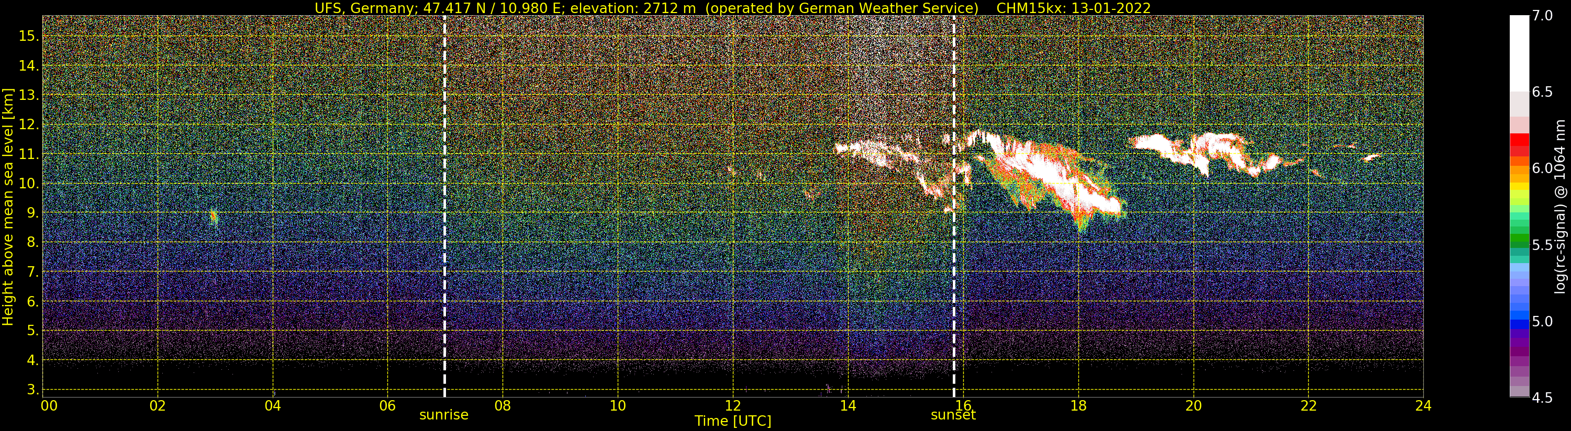The image size is (1571, 431).
Task: Click the small isolated echo near 03 UTC at 9 km
Action: point(214,217)
